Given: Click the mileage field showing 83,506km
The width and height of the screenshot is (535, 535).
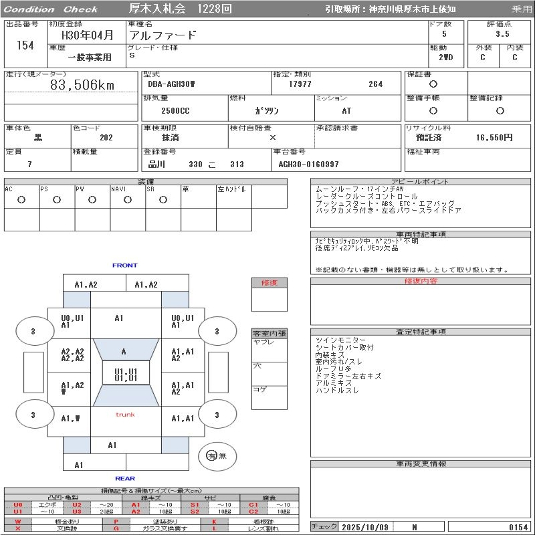Looking at the screenshot, I should coord(82,85).
